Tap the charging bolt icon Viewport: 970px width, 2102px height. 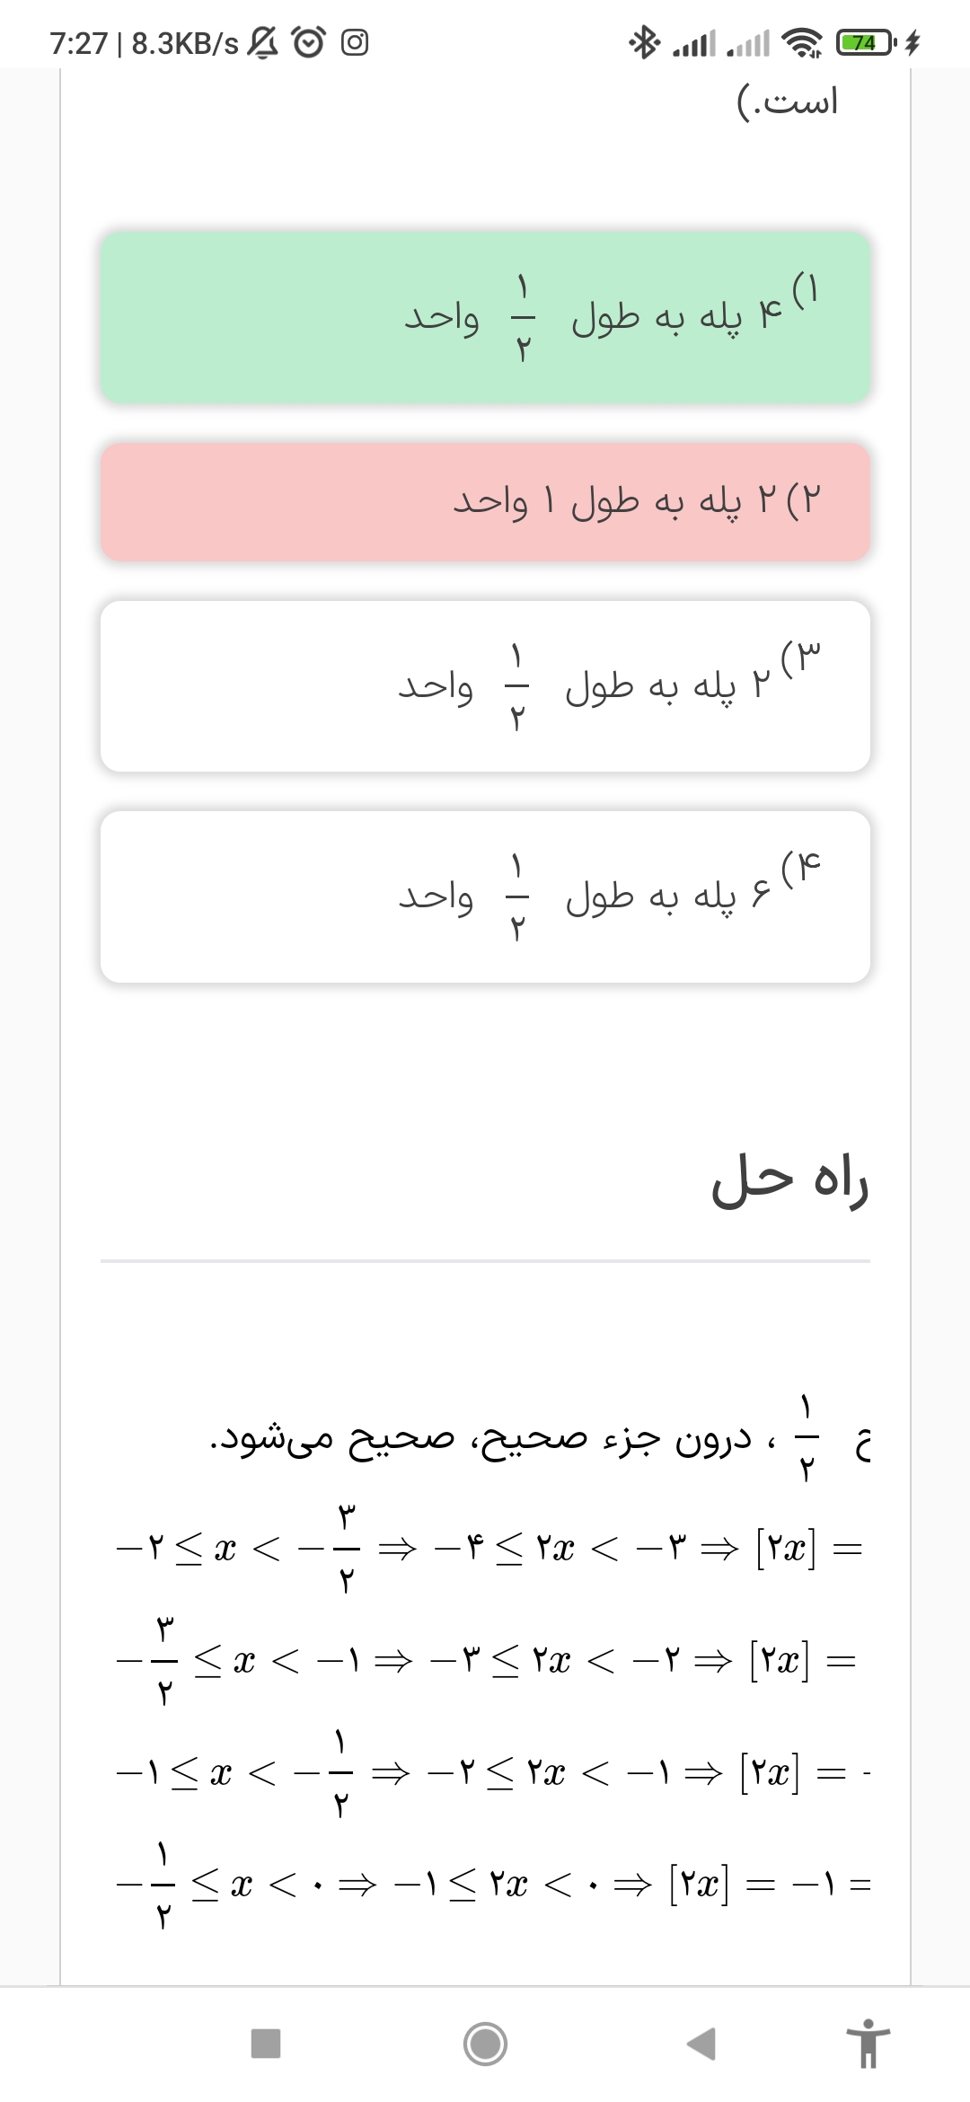pyautogui.click(x=913, y=42)
